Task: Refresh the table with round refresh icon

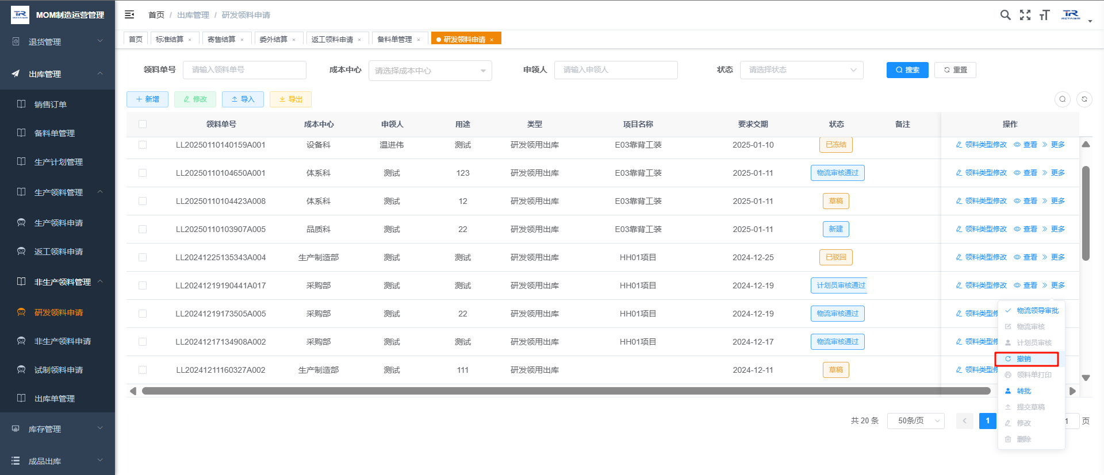Action: pyautogui.click(x=1084, y=99)
